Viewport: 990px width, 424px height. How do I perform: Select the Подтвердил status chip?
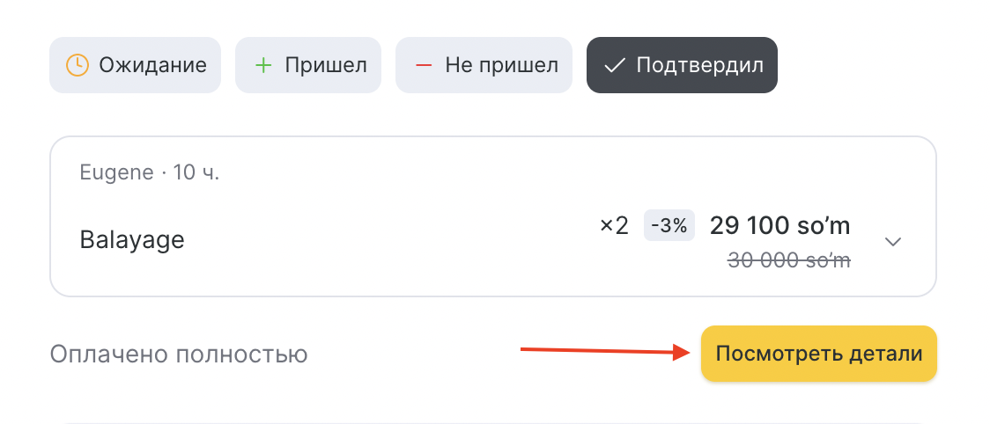pyautogui.click(x=682, y=65)
